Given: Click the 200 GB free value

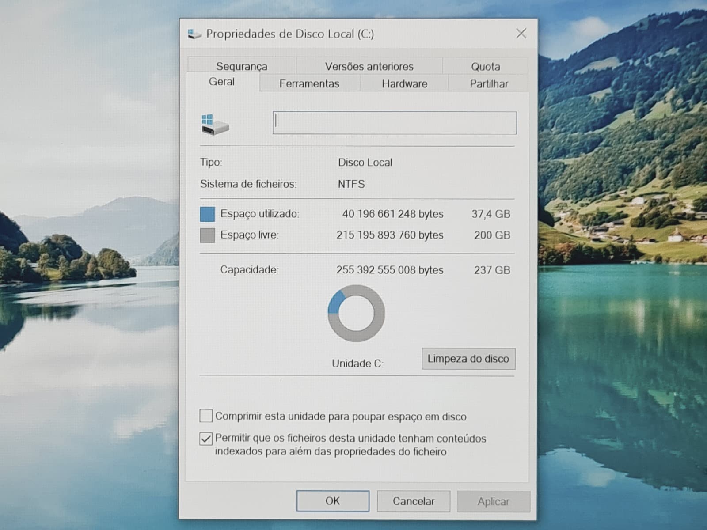Looking at the screenshot, I should 492,235.
